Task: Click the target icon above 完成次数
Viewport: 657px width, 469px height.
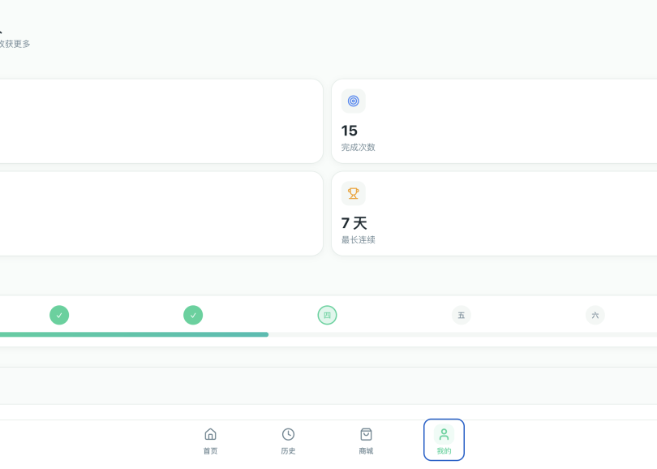Action: tap(353, 101)
